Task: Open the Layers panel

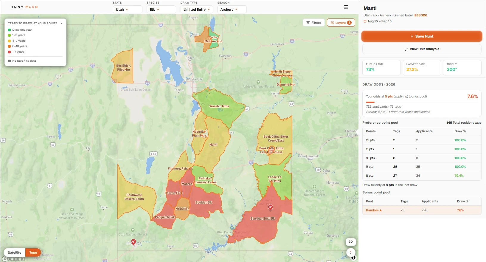Action: [x=341, y=23]
